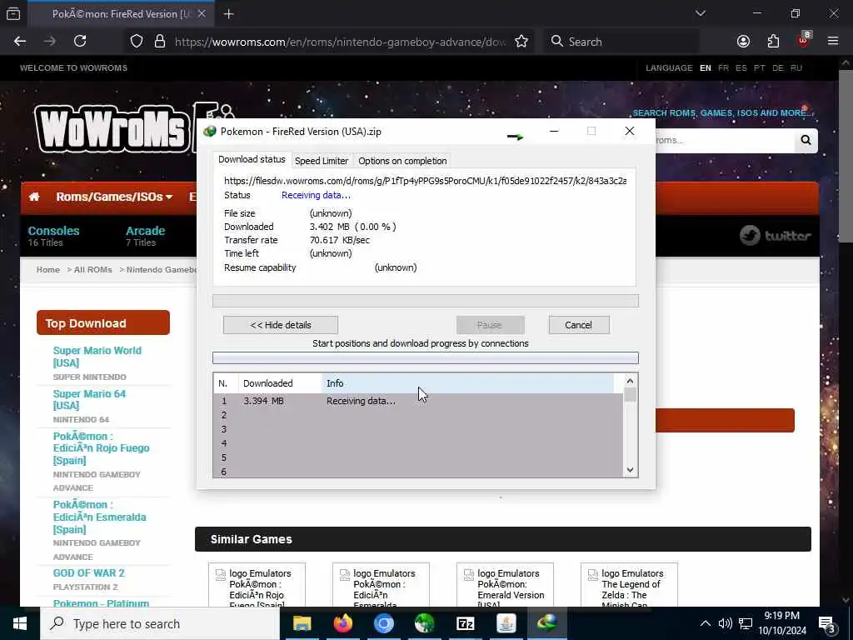Switch site language to RU
This screenshot has width=853, height=640.
click(796, 68)
